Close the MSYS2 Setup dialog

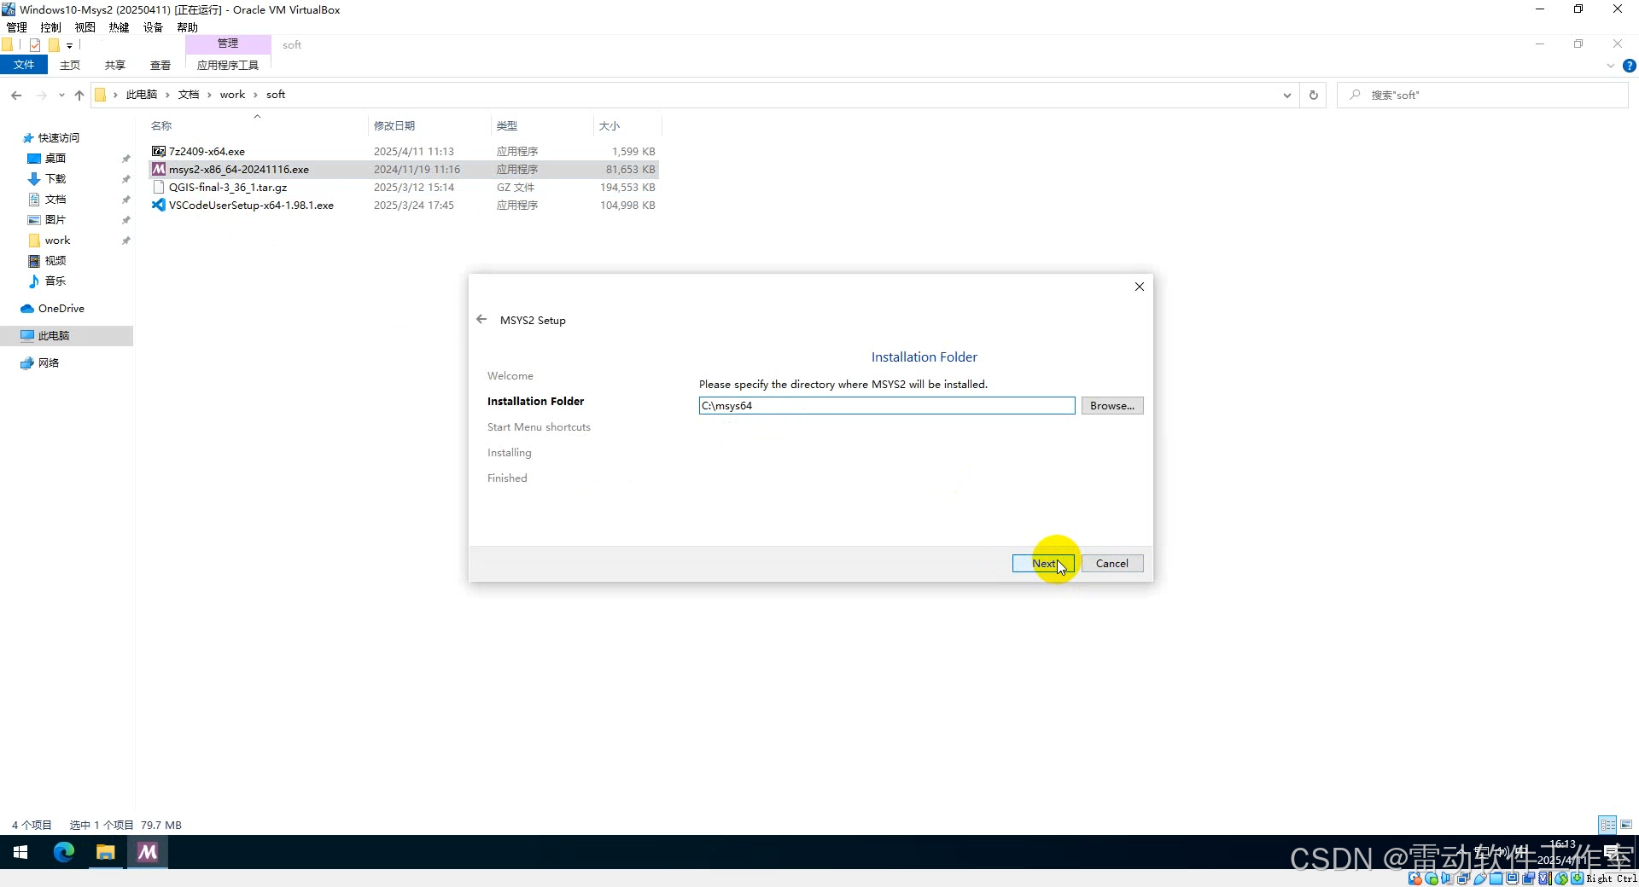point(1140,287)
